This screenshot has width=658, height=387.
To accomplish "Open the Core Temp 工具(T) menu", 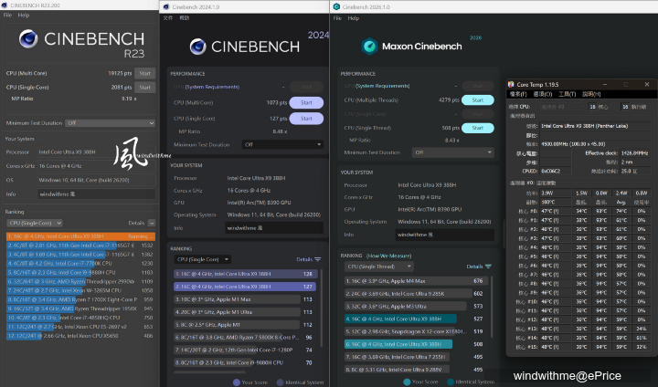I will [x=567, y=94].
